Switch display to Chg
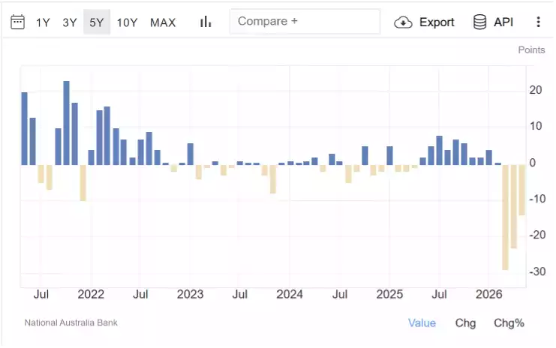Image resolution: width=556 pixels, height=348 pixels. (465, 322)
